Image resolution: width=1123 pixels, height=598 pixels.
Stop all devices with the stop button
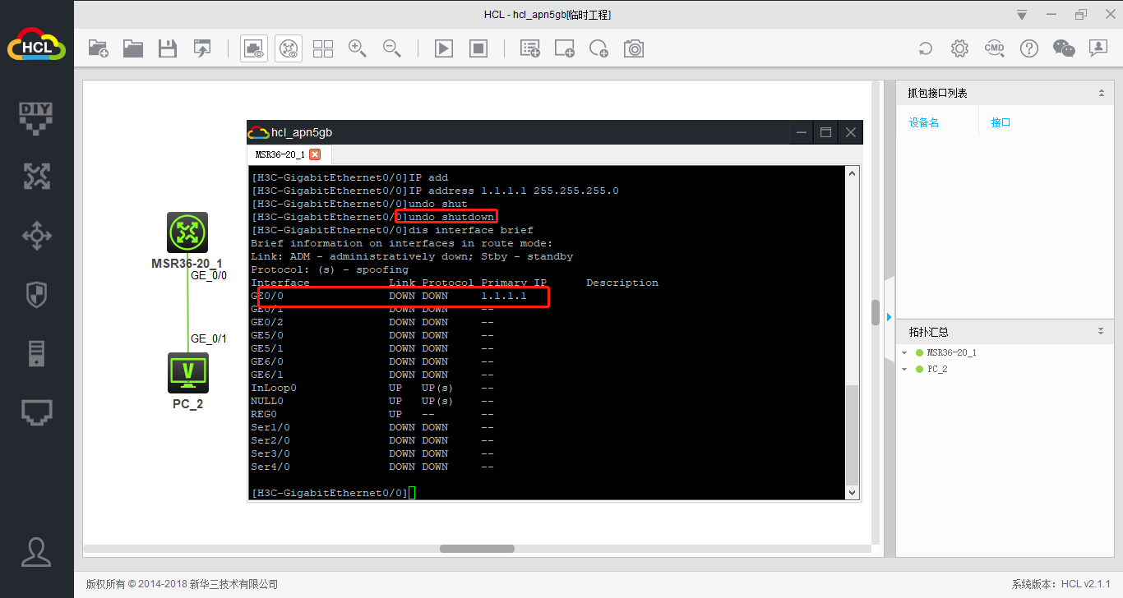(478, 48)
